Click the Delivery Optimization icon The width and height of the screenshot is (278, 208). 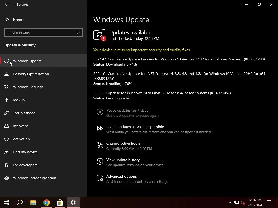coord(7,74)
